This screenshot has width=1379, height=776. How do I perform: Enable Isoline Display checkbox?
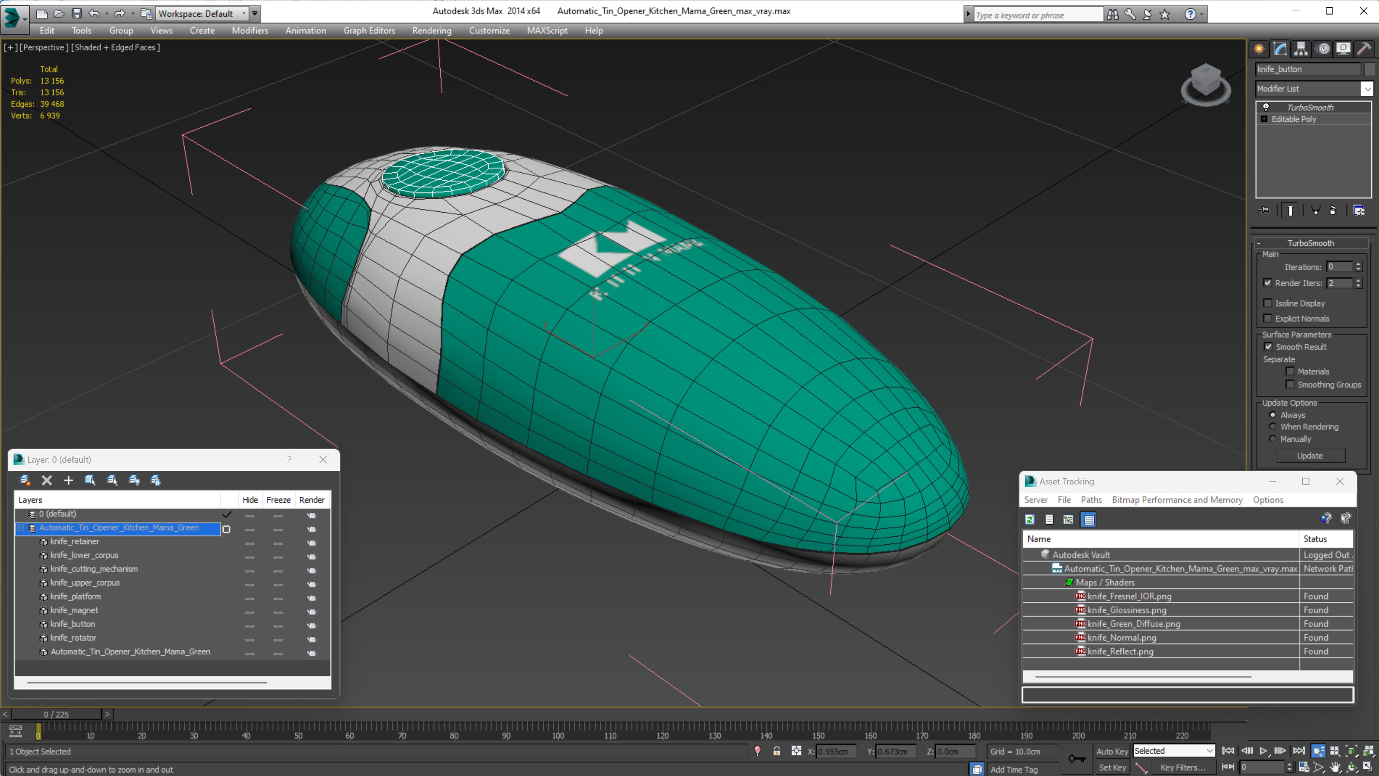point(1268,303)
